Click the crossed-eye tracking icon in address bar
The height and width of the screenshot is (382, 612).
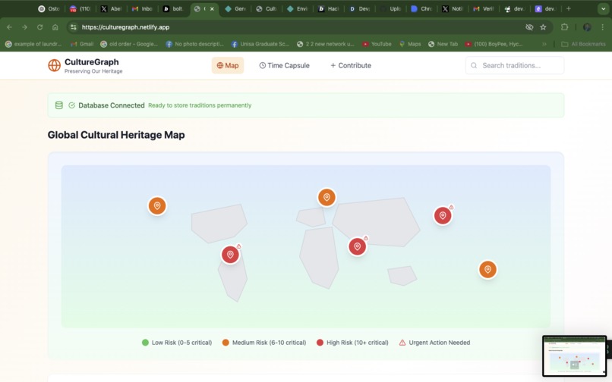tap(529, 27)
